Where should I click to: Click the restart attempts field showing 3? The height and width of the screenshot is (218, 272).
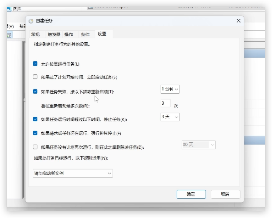coord(165,103)
